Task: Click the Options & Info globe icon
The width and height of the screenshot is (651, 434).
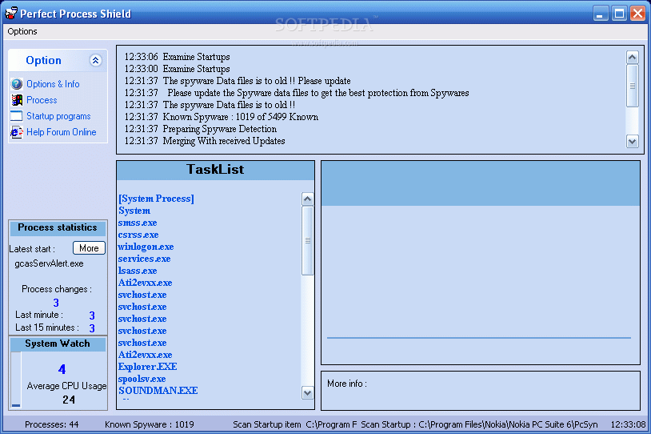Action: 17,84
